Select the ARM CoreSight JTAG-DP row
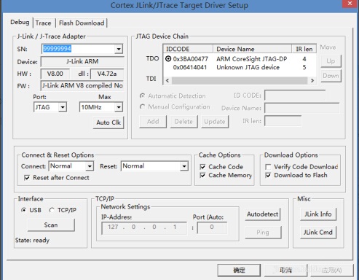Screen dimensions: 359x280 tap(240, 59)
